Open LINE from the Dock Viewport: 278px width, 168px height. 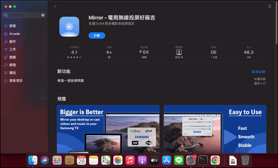tap(179, 160)
